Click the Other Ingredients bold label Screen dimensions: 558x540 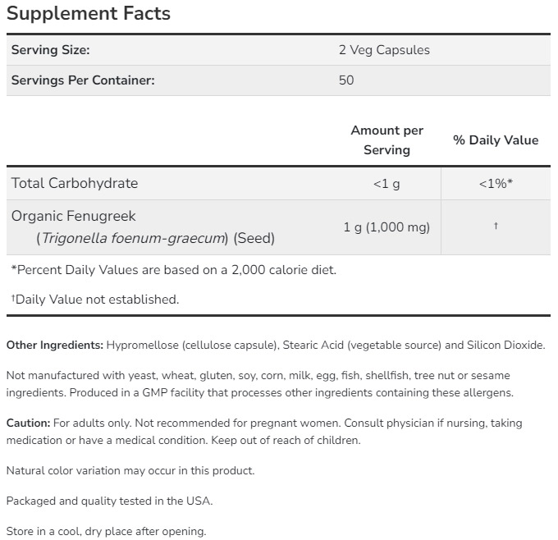click(x=55, y=346)
